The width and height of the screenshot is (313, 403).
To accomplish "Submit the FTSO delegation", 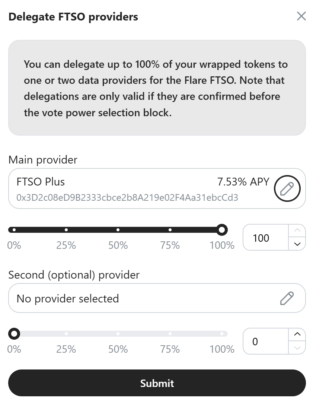I will click(157, 383).
